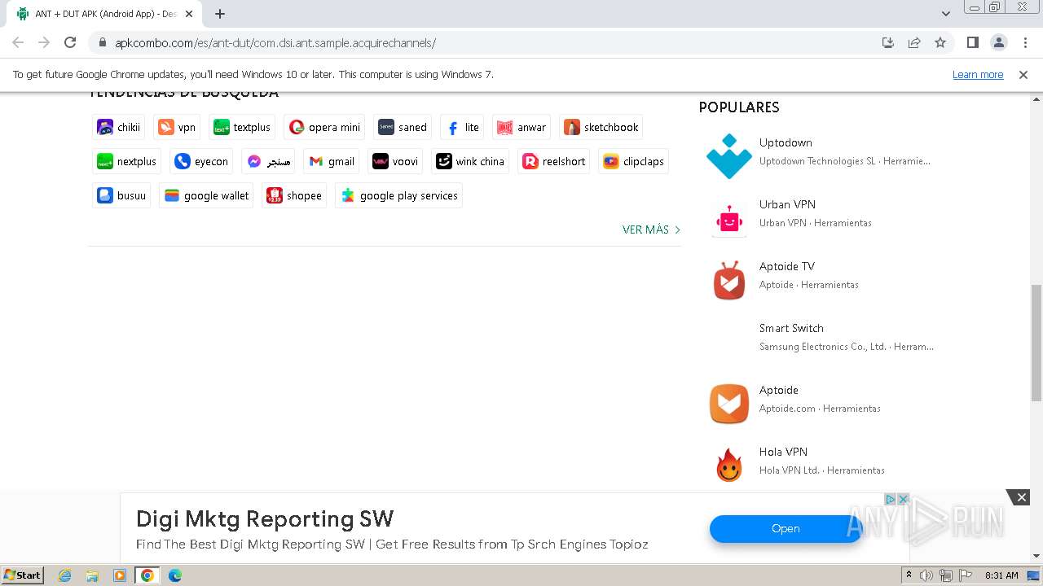Toggle the Chrome side panel
Image resolution: width=1043 pixels, height=586 pixels.
click(973, 42)
